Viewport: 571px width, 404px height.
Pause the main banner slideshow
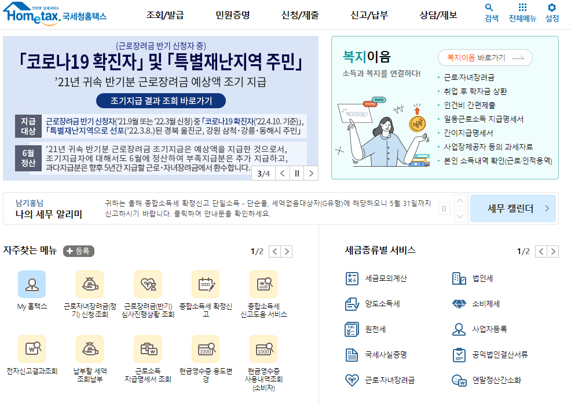297,172
